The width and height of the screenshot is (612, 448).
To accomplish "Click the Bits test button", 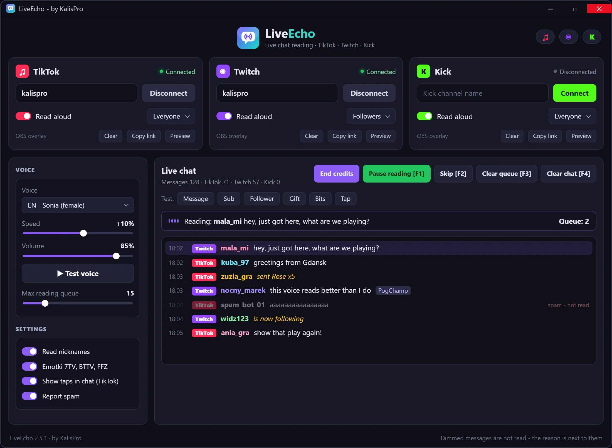I will coord(320,199).
